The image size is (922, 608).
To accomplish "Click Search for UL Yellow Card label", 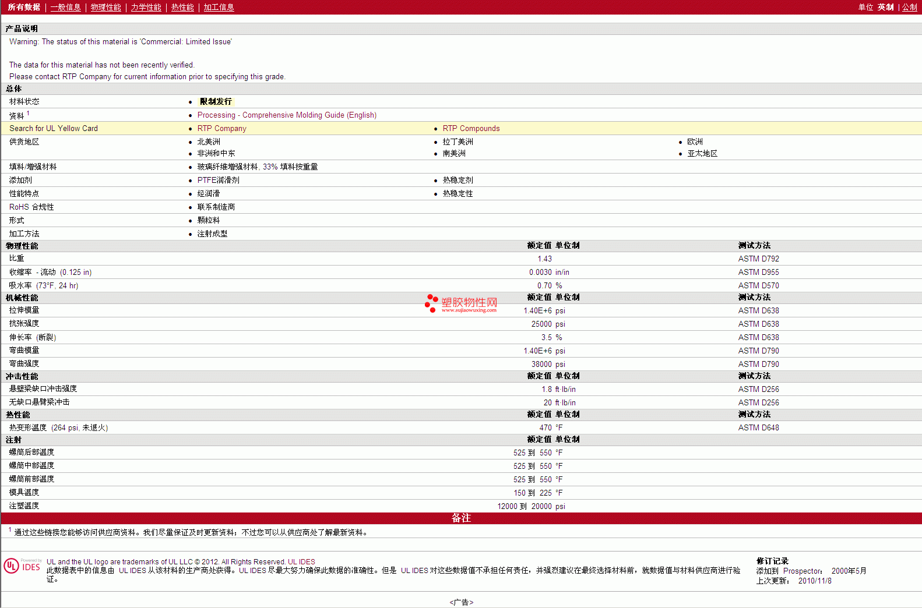I will 54,128.
